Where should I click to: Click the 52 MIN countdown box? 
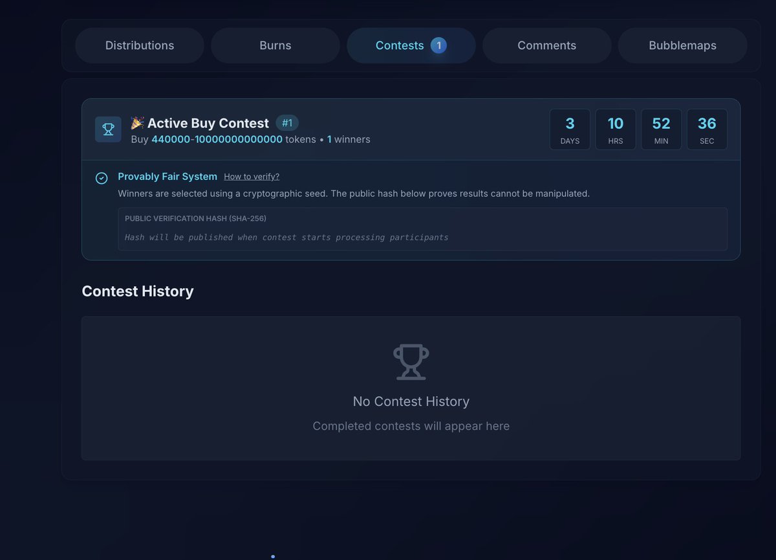click(x=661, y=129)
